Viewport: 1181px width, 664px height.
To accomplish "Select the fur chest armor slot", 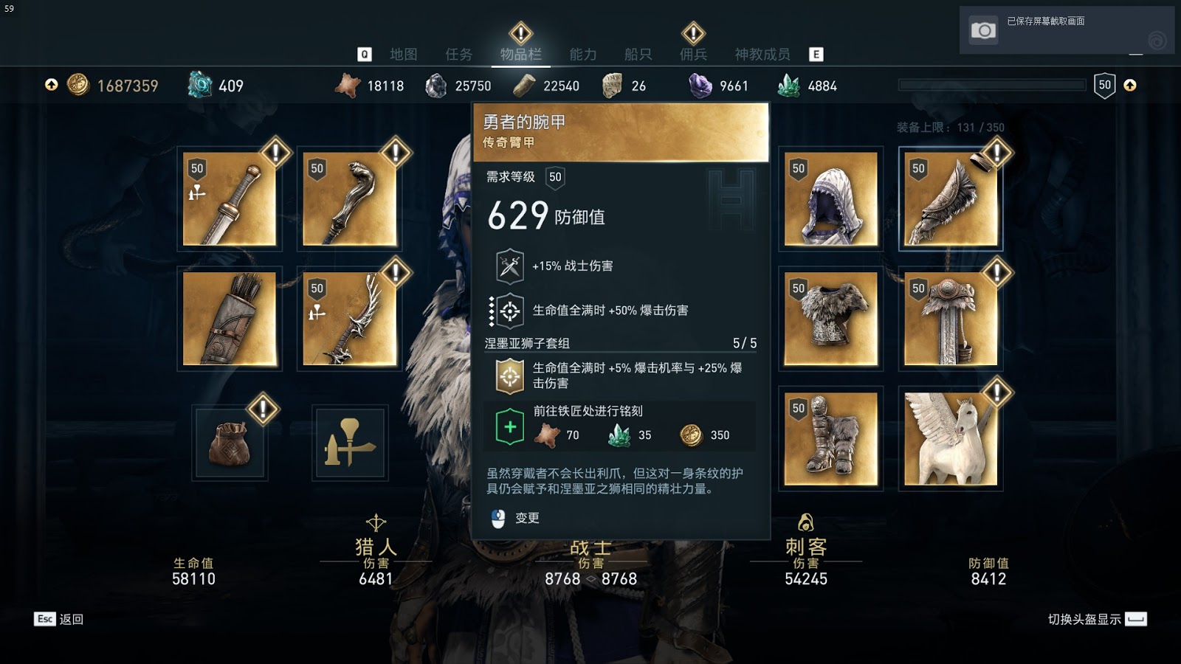I will [x=830, y=319].
